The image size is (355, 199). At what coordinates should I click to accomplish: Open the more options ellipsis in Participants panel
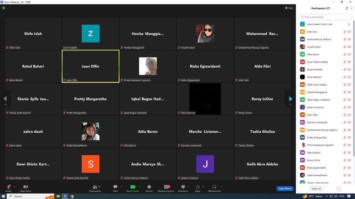(339, 188)
